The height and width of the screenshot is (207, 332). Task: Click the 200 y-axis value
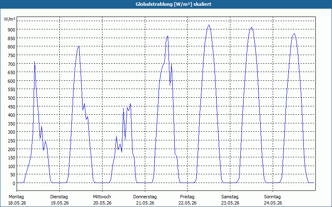point(12,149)
